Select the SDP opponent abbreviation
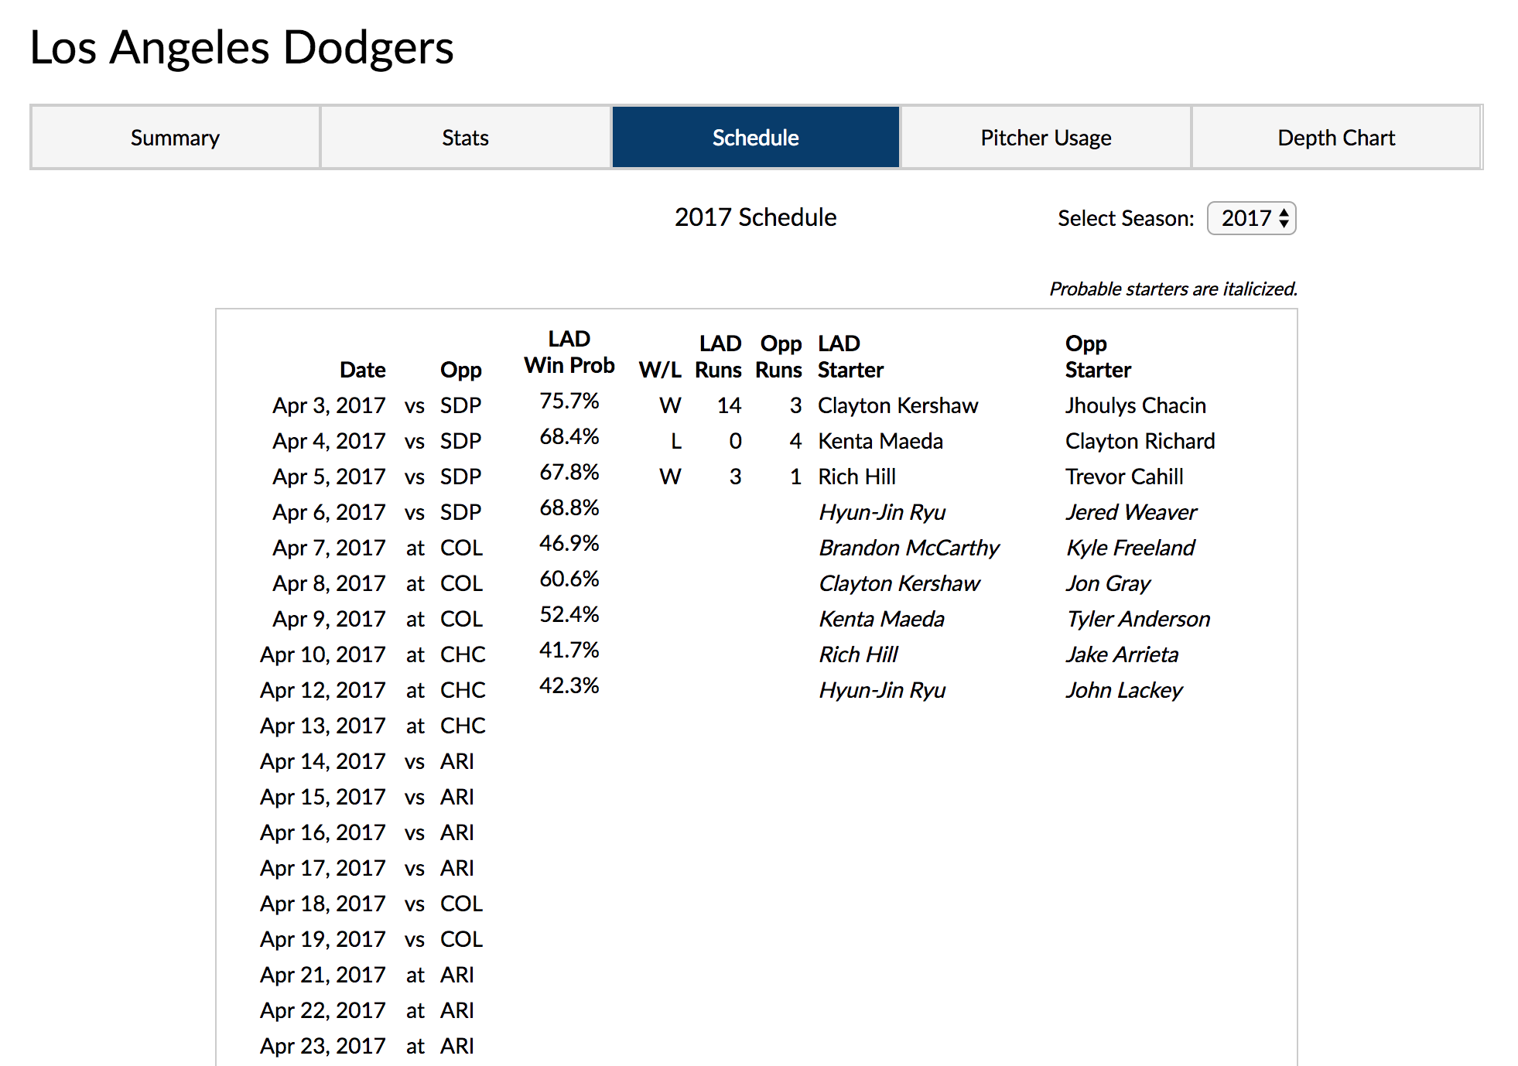Screen dimensions: 1518x1066 click(461, 405)
